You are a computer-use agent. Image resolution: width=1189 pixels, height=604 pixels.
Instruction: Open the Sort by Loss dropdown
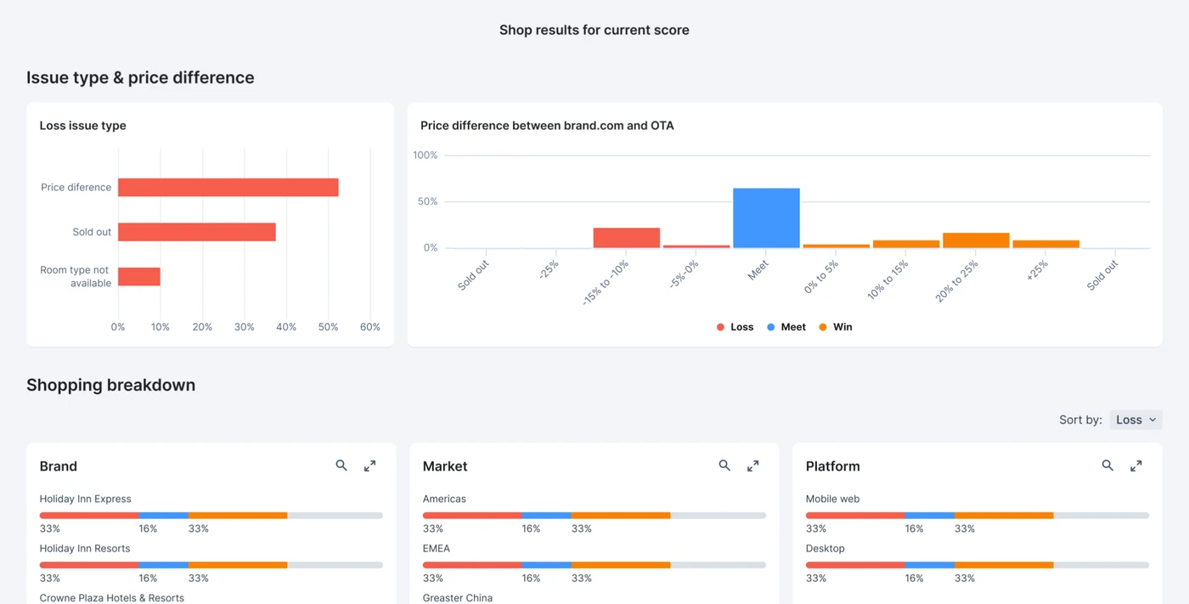(x=1135, y=419)
